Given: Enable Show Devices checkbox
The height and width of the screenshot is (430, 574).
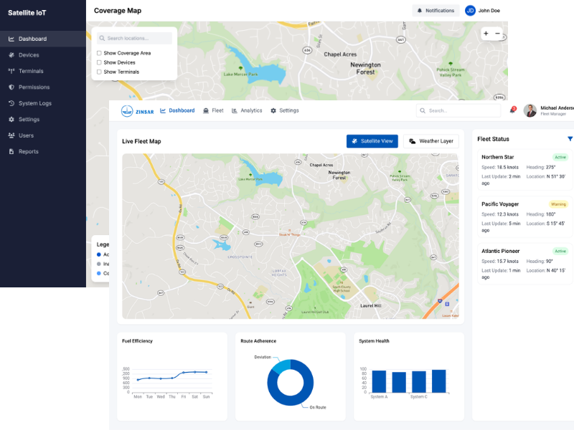Looking at the screenshot, I should click(x=99, y=62).
